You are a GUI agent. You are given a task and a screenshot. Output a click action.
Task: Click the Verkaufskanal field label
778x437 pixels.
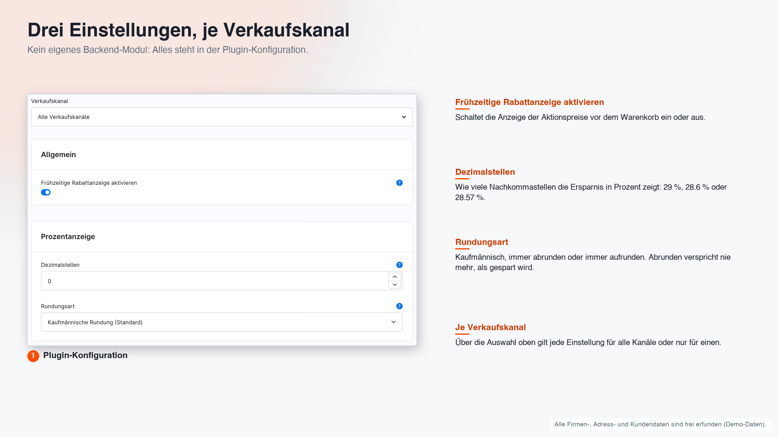50,101
